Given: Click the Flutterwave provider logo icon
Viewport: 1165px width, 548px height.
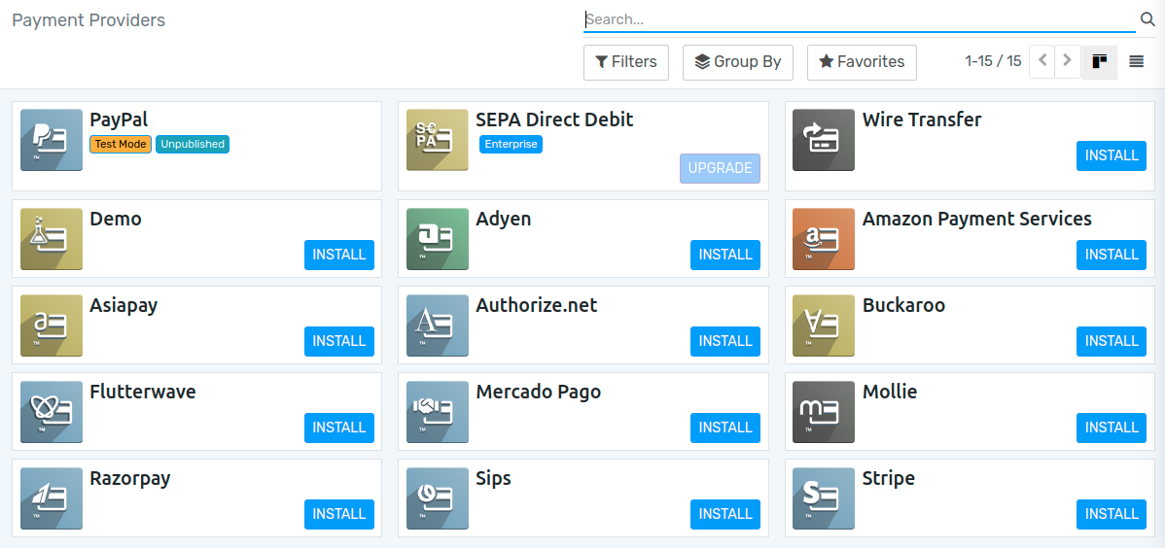Looking at the screenshot, I should tap(52, 412).
